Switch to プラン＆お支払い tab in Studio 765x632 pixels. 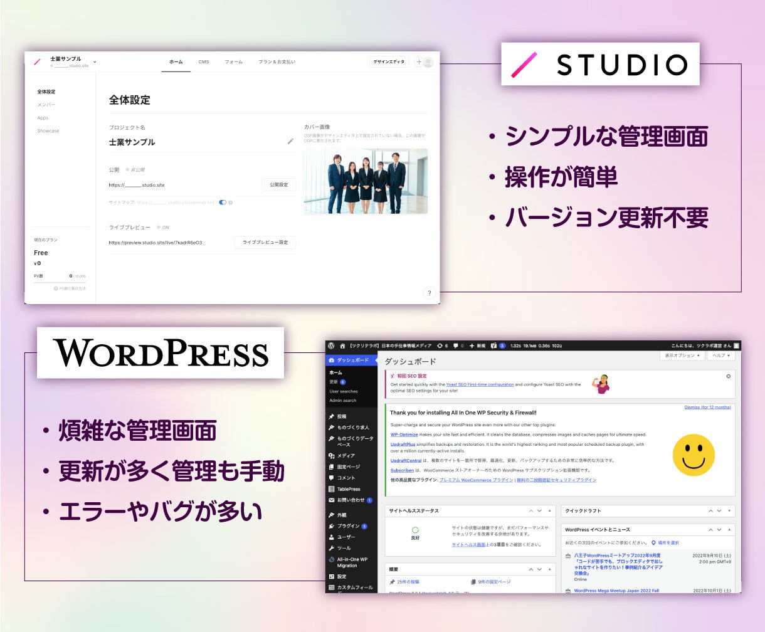click(277, 62)
